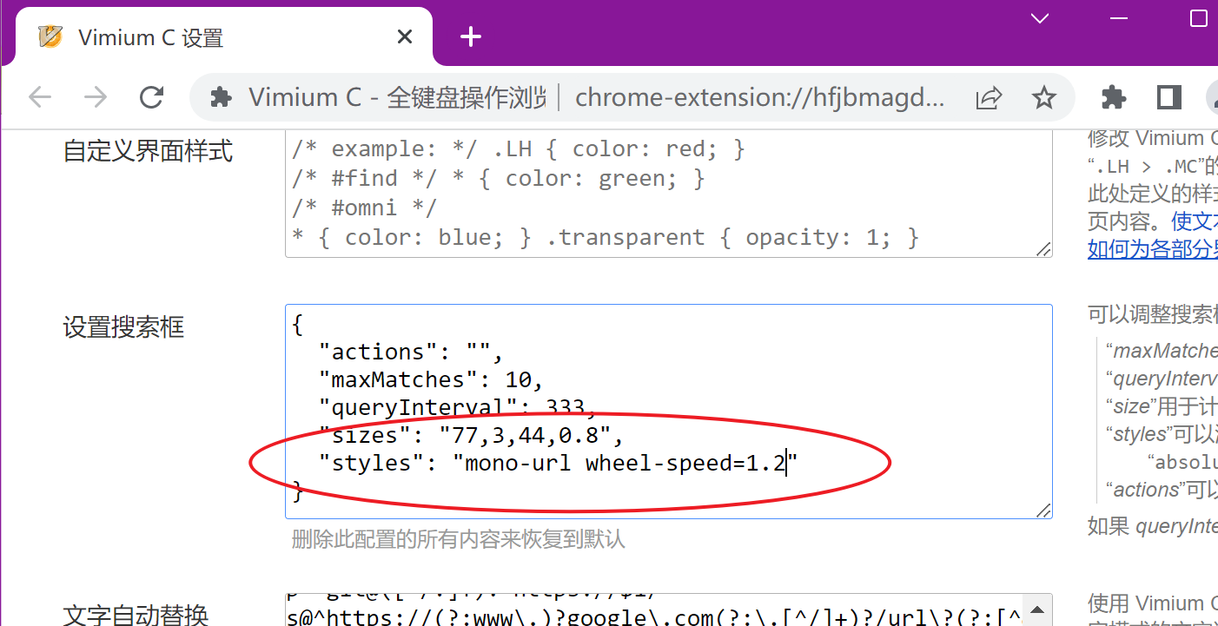Screen dimensions: 1218x626
Task: Click the Vimium C settings tab favicon
Action: 50,36
